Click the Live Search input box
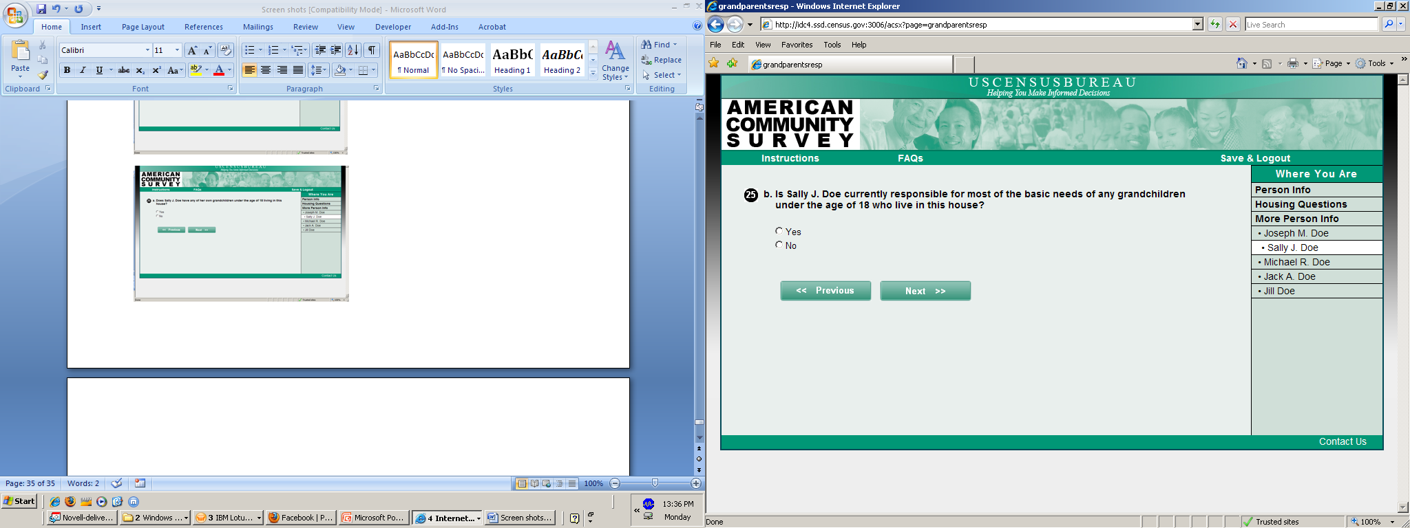Viewport: 1410px width, 528px height. (1312, 25)
